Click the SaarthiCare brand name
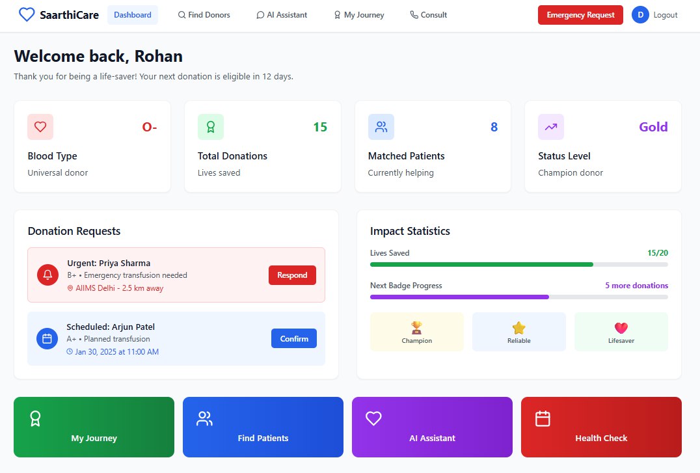This screenshot has width=700, height=473. [x=69, y=15]
